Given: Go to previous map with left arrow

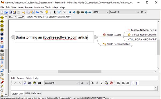Looking at the screenshot, I should (70, 12).
